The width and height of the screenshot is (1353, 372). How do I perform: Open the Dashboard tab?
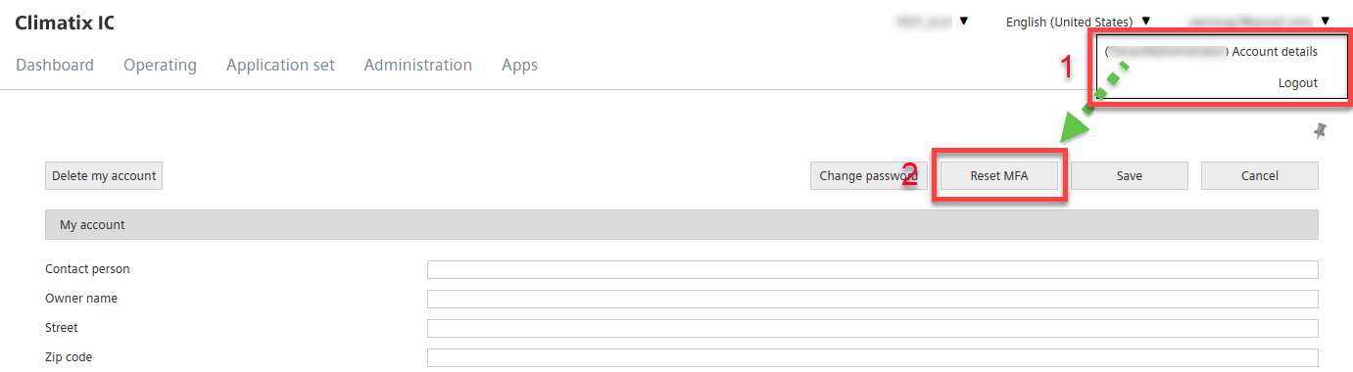point(55,65)
